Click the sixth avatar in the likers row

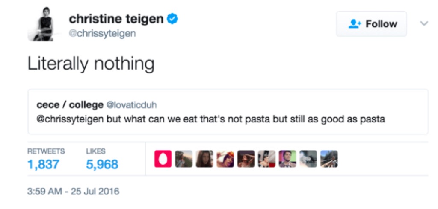pyautogui.click(x=266, y=159)
